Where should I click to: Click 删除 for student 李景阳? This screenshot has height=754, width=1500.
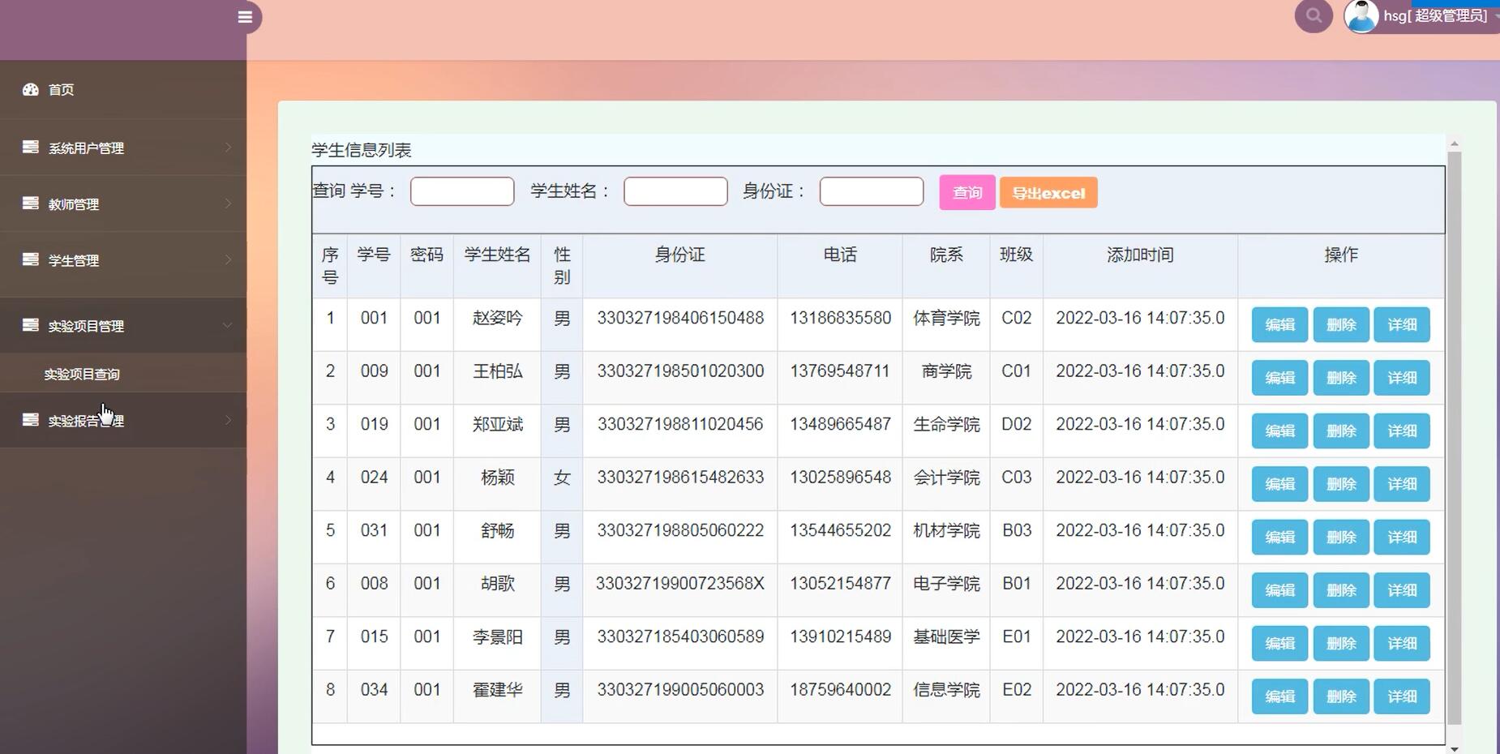(x=1341, y=643)
